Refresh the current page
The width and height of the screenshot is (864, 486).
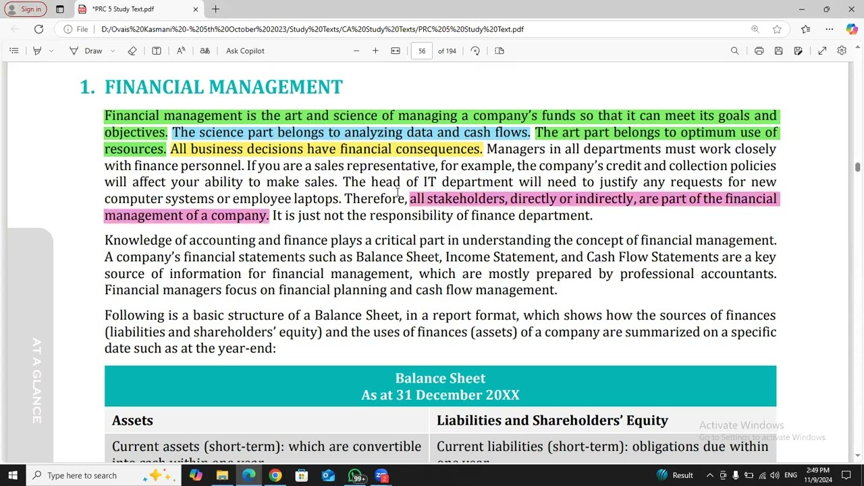pos(38,29)
